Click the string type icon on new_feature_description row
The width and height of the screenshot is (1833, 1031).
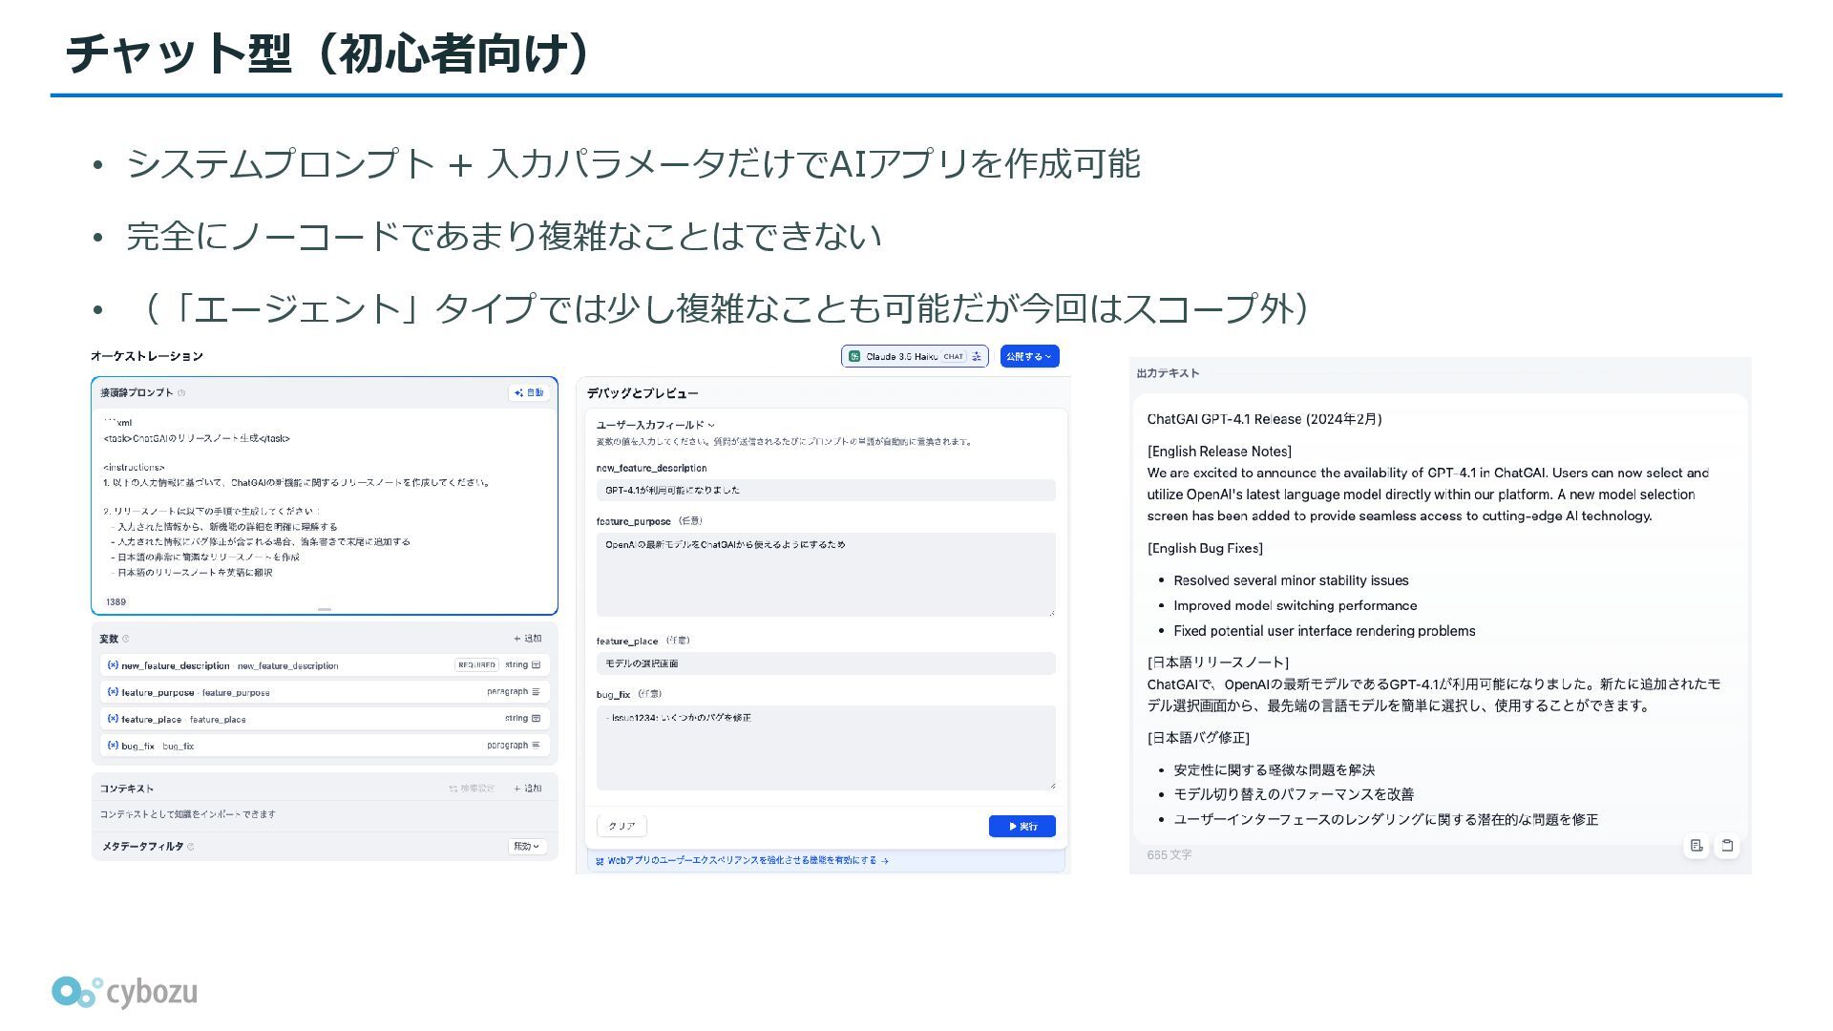[x=536, y=664]
